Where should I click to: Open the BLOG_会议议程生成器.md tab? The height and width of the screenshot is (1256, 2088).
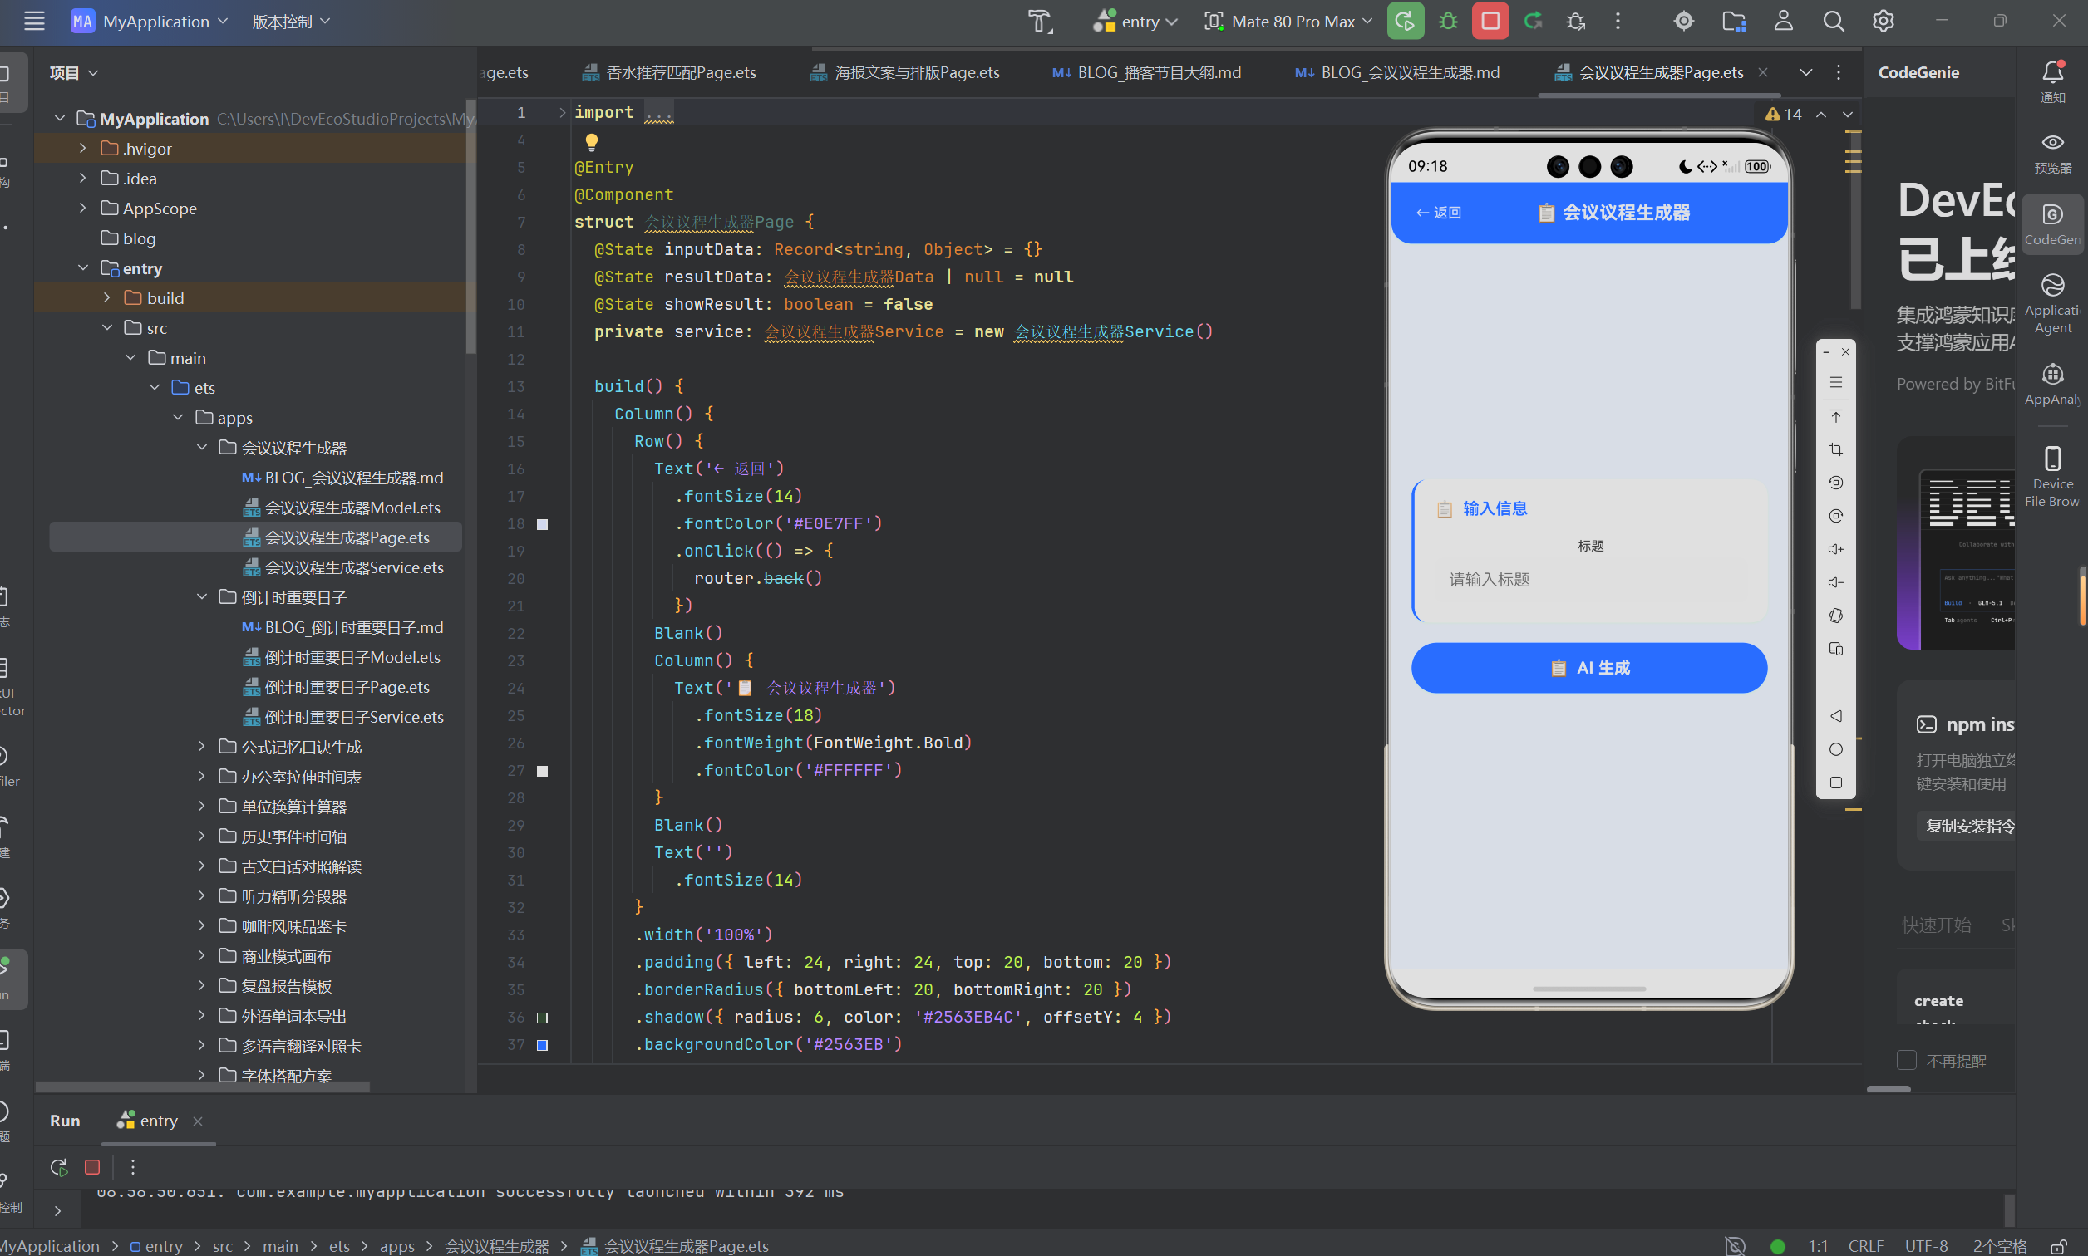pyautogui.click(x=1397, y=72)
